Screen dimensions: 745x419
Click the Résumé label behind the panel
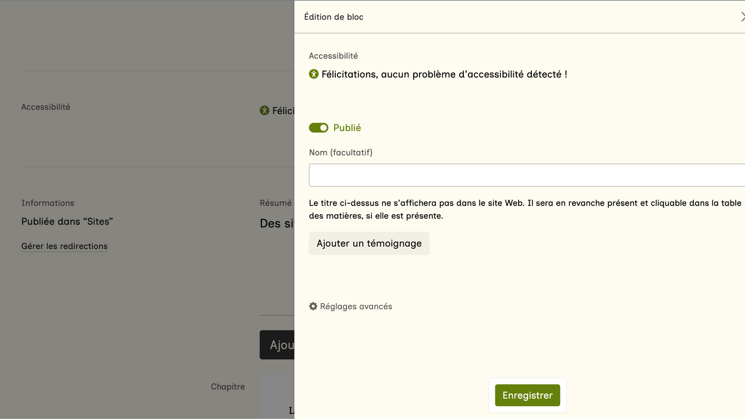click(276, 203)
